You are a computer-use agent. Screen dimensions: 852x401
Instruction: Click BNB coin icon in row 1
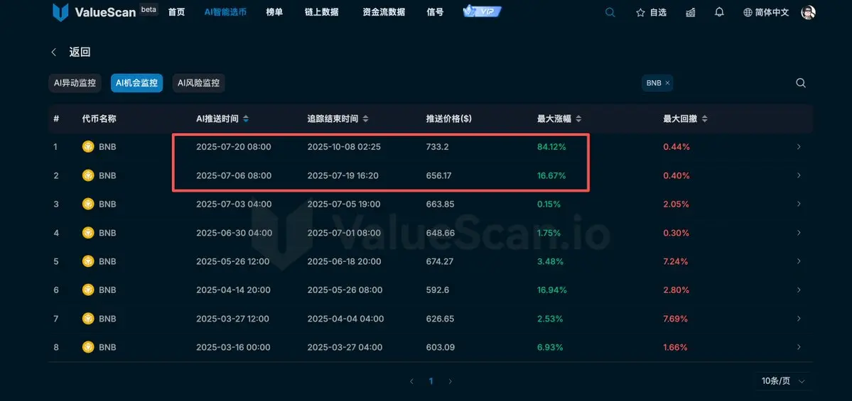(x=87, y=146)
